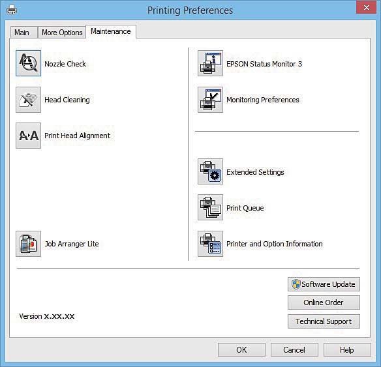Select the Maintenance tab
Image resolution: width=381 pixels, height=367 pixels.
pos(111,31)
